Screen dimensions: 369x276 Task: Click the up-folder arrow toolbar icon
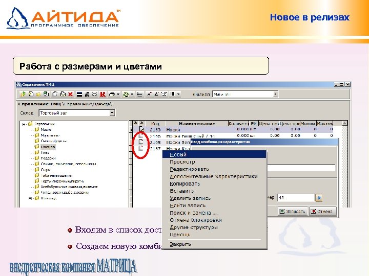click(23, 94)
